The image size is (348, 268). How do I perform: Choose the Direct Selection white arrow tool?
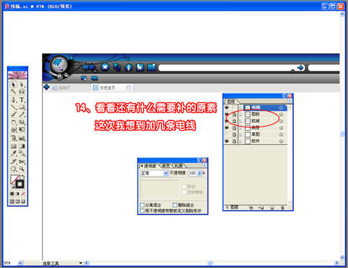pos(22,84)
